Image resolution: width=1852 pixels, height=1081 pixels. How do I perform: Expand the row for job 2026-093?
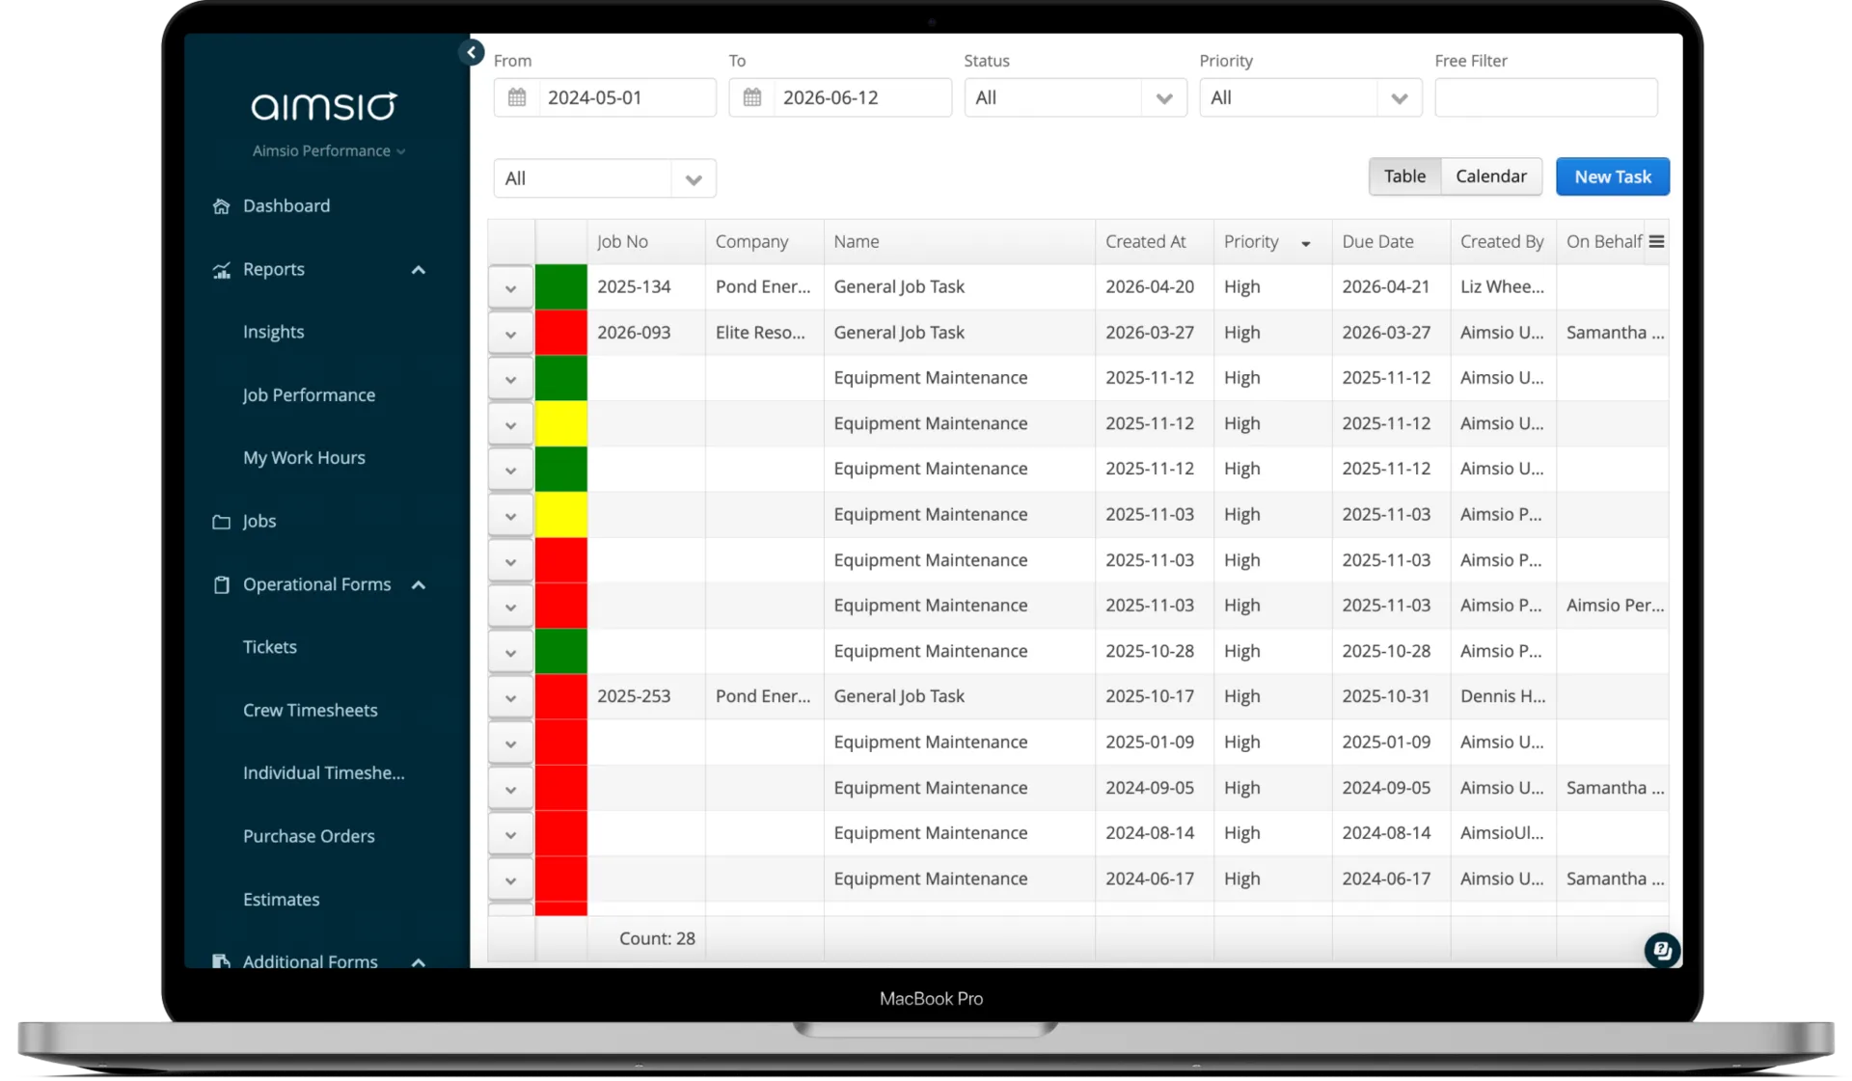pyautogui.click(x=510, y=333)
